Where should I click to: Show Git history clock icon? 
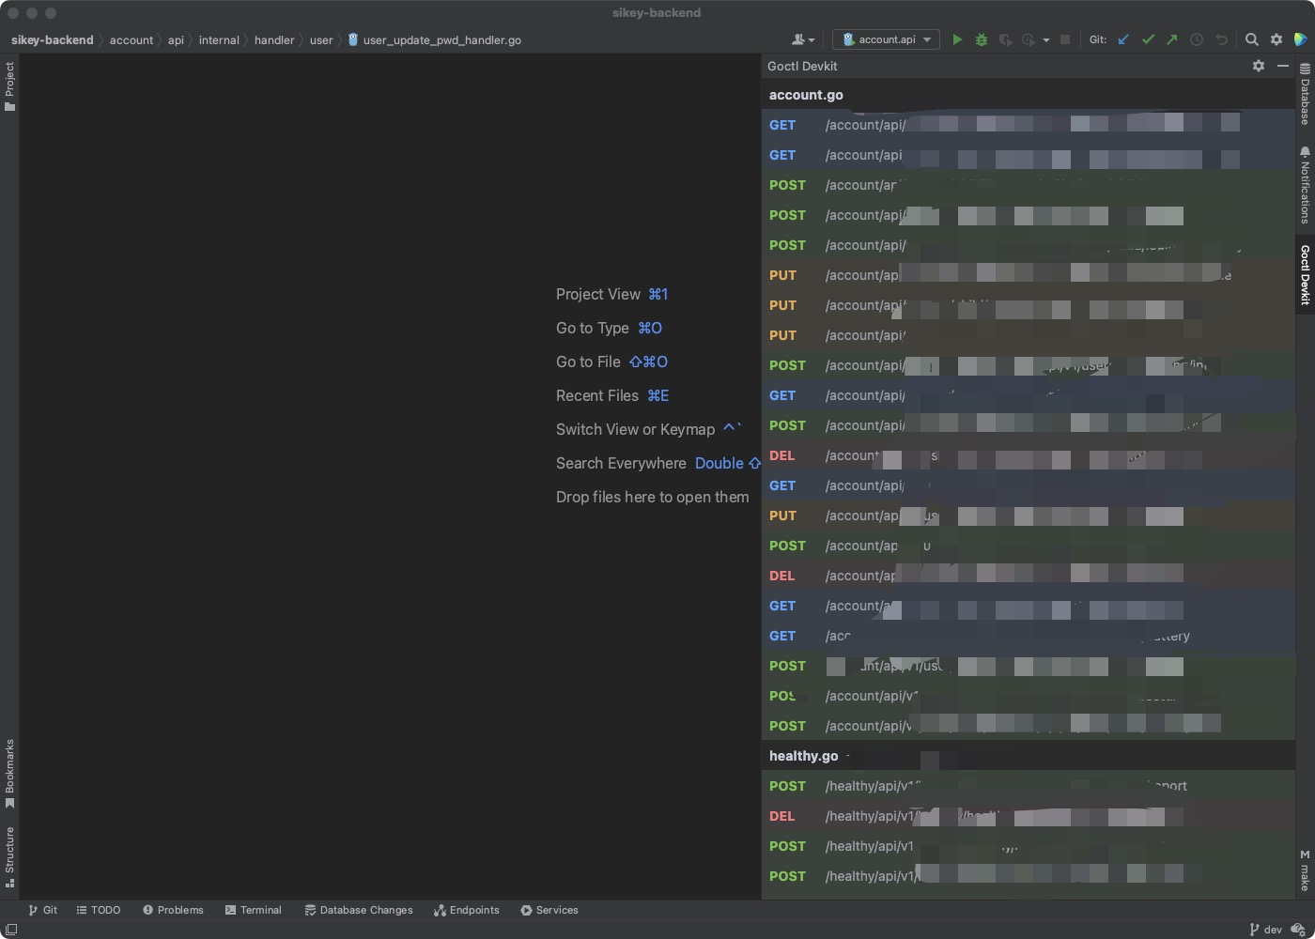[x=1197, y=39]
